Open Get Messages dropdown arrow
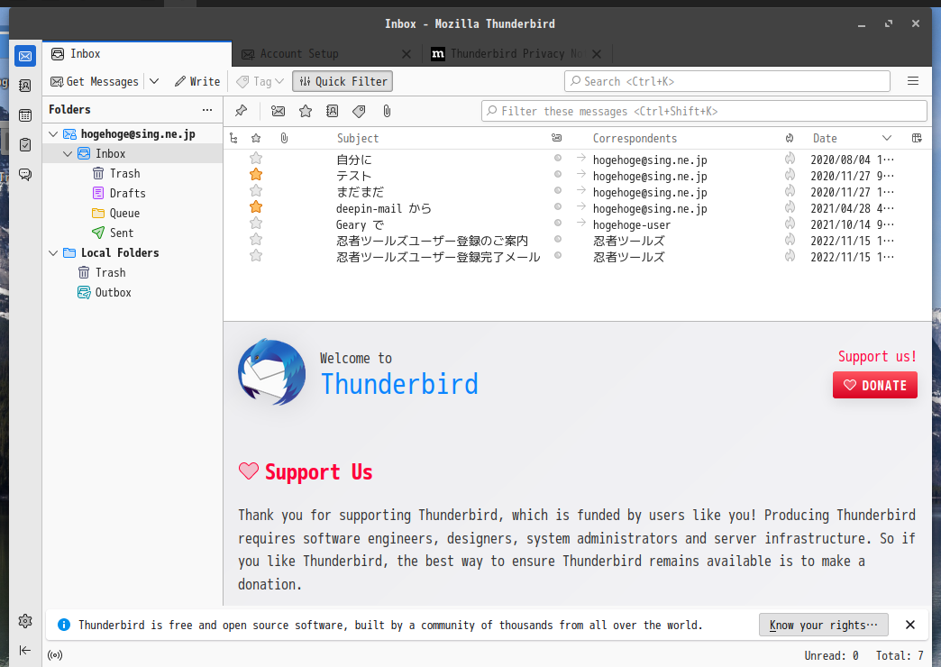This screenshot has height=667, width=941. pyautogui.click(x=154, y=81)
